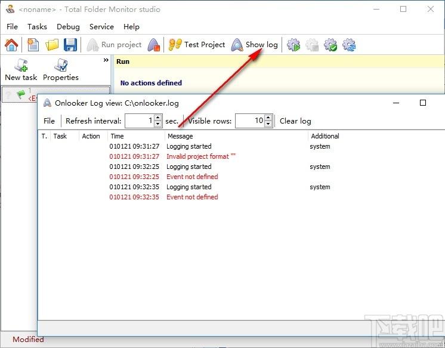Save project with floppy disk icon
This screenshot has width=445, height=348.
coord(70,45)
